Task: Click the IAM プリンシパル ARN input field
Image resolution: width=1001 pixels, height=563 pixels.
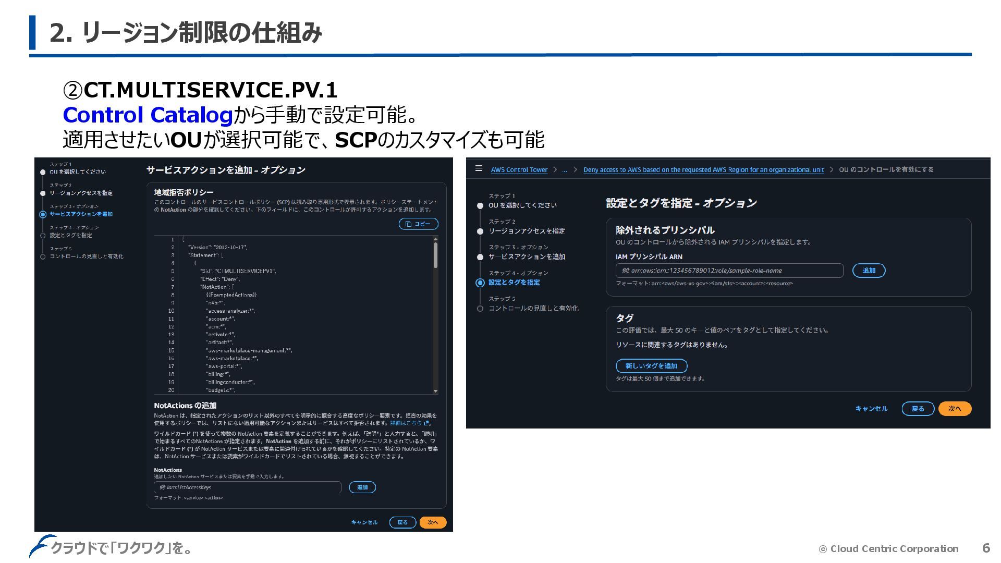Action: (x=729, y=271)
